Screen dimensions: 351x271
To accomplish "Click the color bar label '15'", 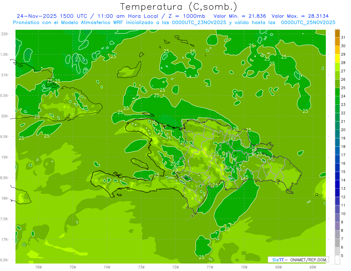I will point(343,172).
